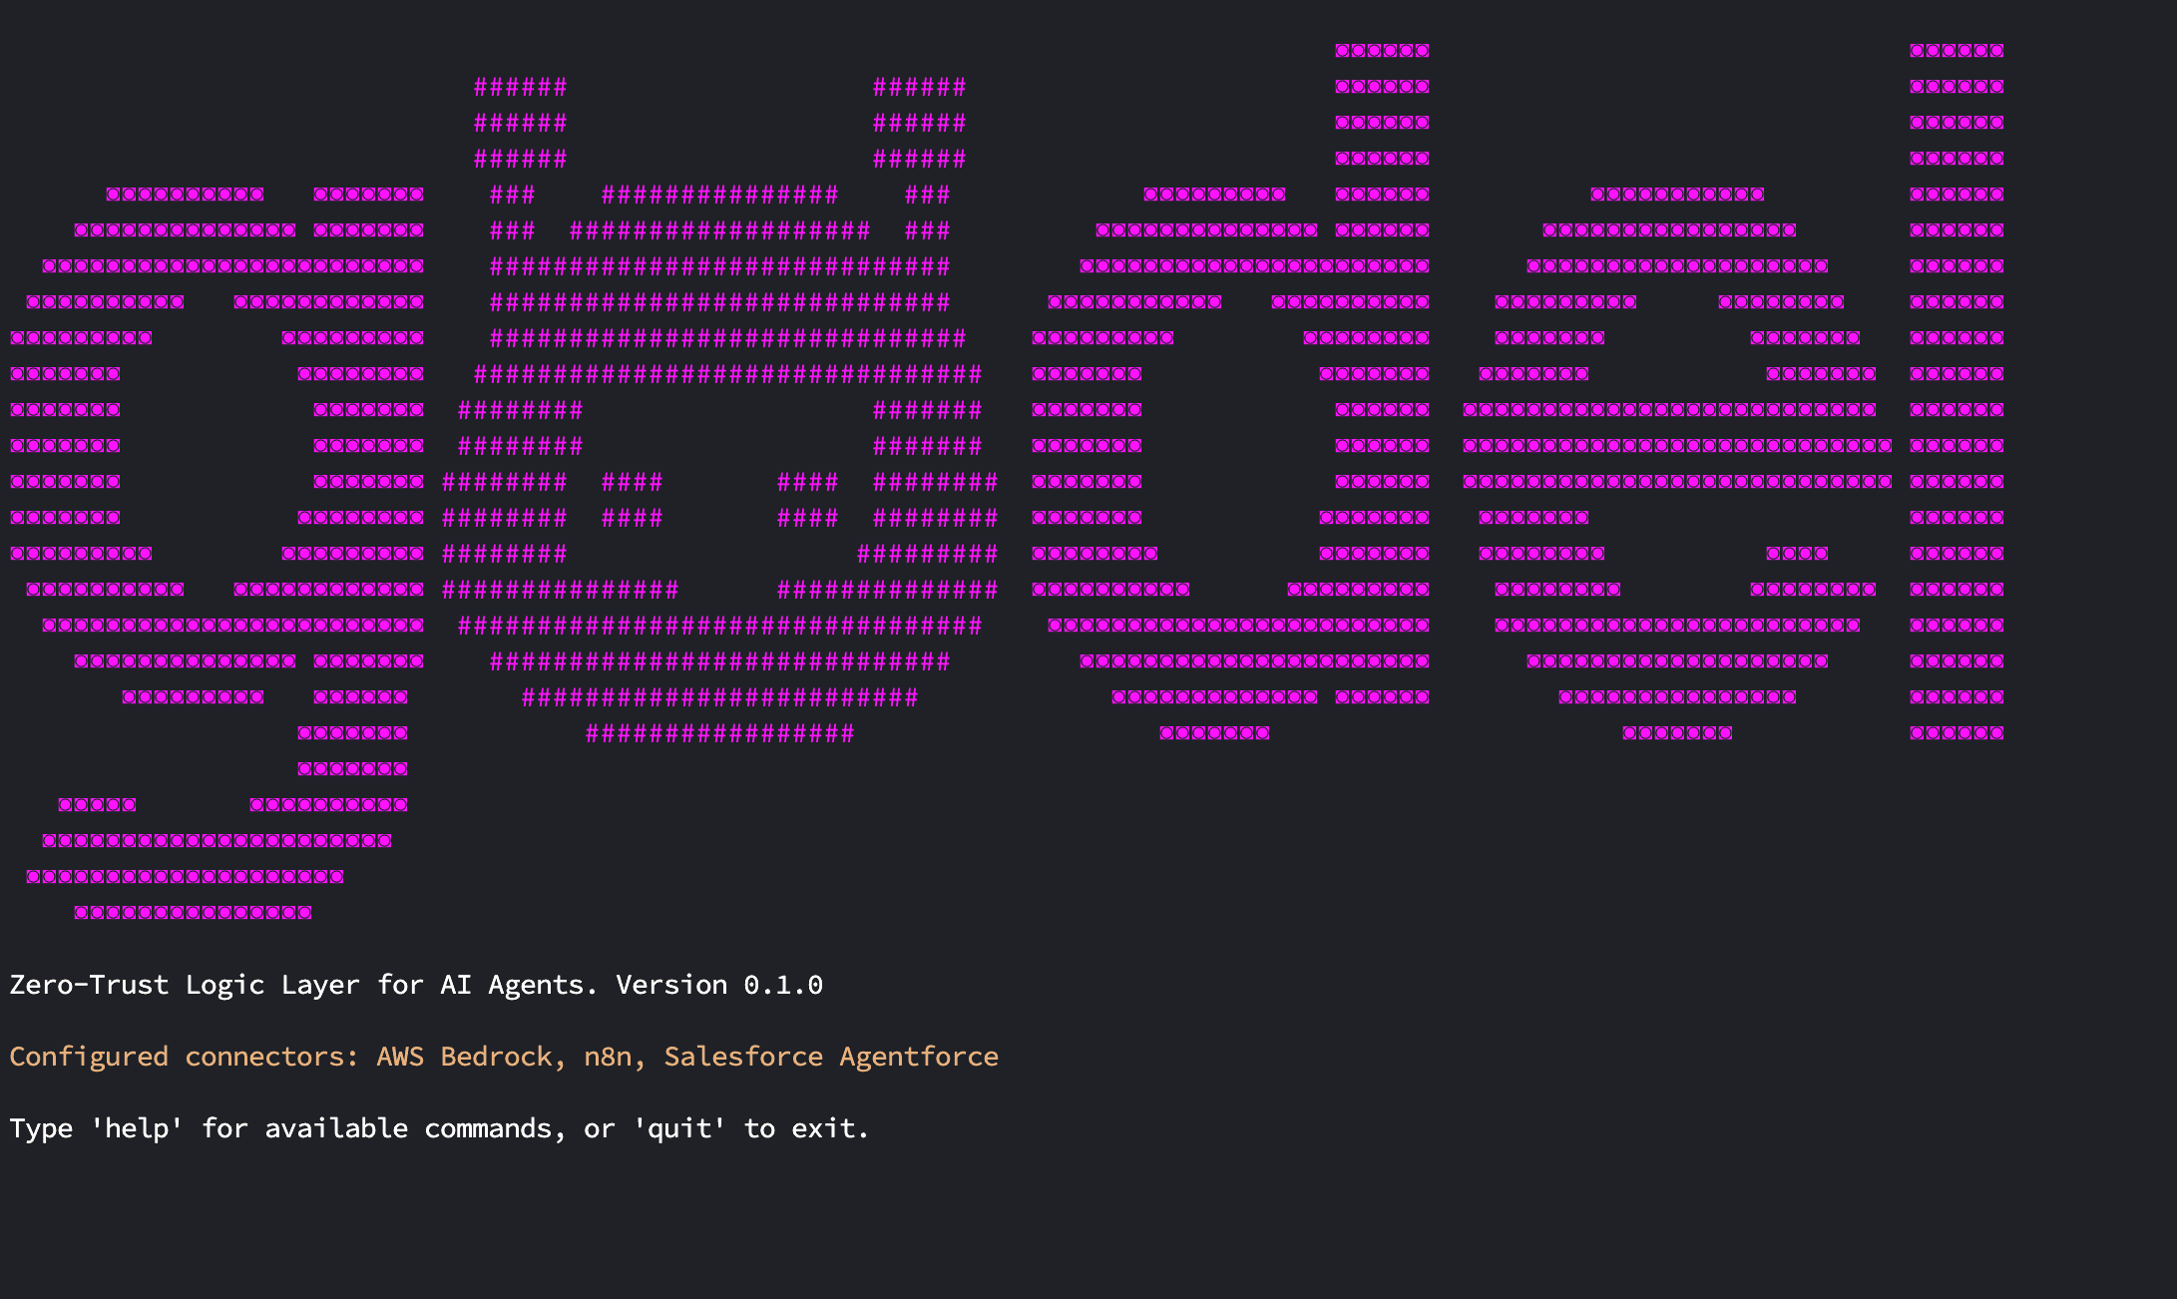The width and height of the screenshot is (2177, 1299).
Task: Click the ASCII art letter 'g' bowl
Action: tap(216, 445)
